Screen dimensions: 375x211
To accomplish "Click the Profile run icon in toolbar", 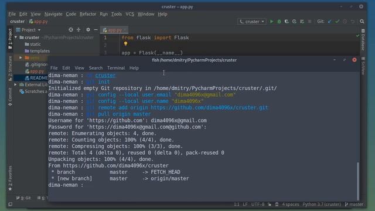I will tap(294, 22).
